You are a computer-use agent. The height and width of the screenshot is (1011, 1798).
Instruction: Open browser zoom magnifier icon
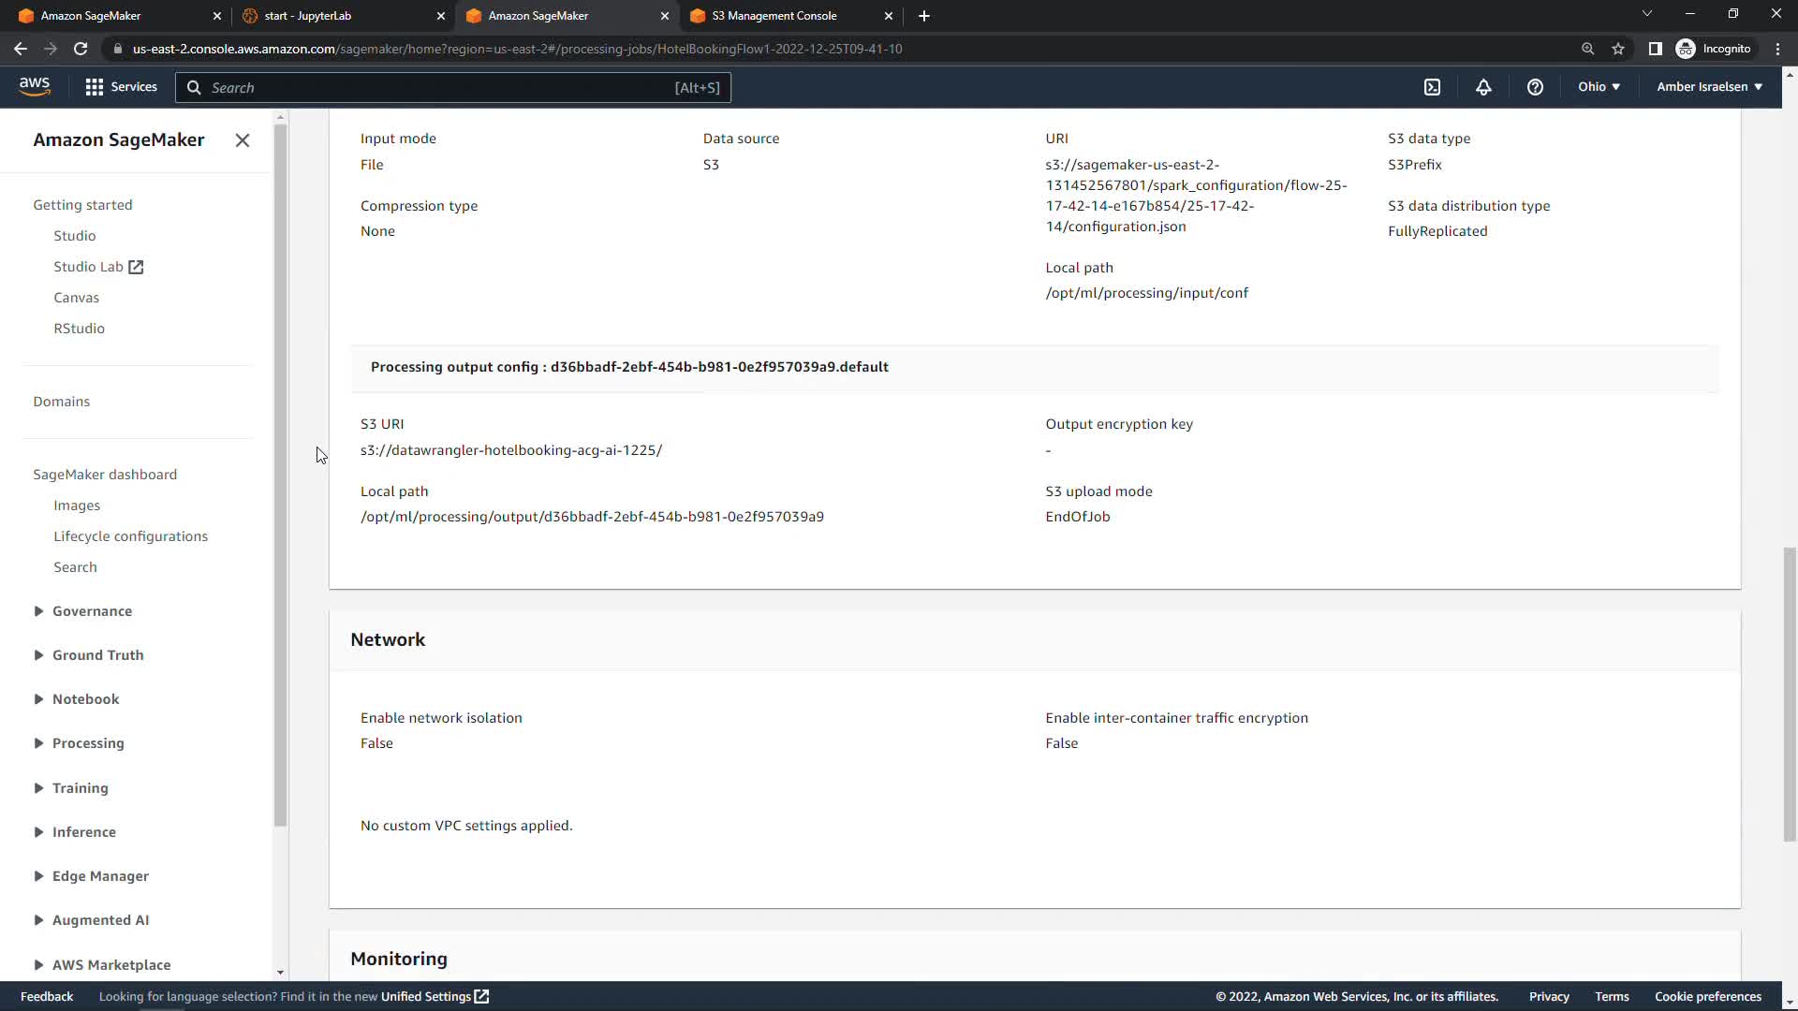tap(1587, 49)
